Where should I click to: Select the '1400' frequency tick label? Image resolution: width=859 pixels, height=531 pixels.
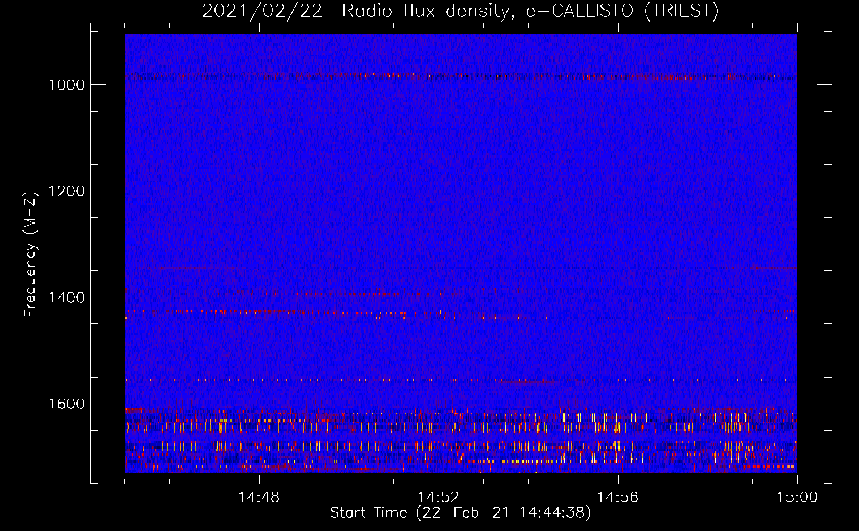tap(66, 297)
